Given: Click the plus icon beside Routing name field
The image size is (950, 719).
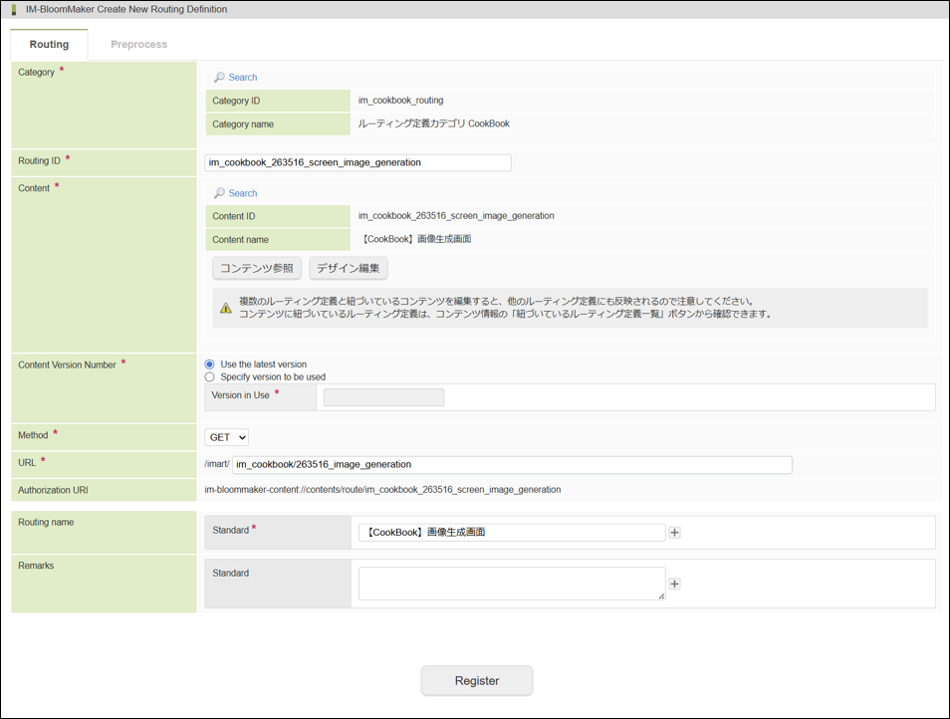Looking at the screenshot, I should click(x=674, y=533).
